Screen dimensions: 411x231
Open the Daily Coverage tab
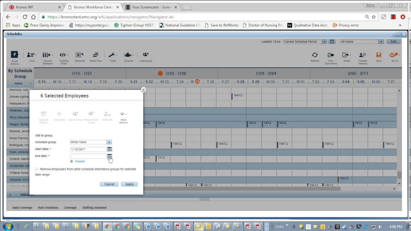click(22, 208)
